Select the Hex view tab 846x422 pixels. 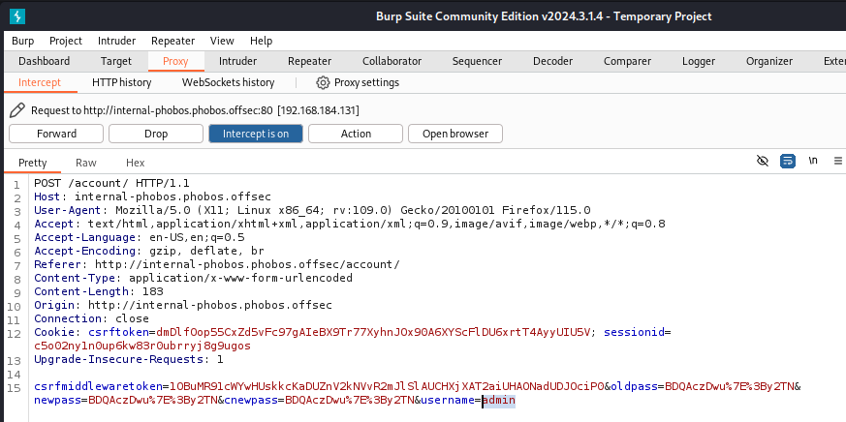click(x=135, y=163)
